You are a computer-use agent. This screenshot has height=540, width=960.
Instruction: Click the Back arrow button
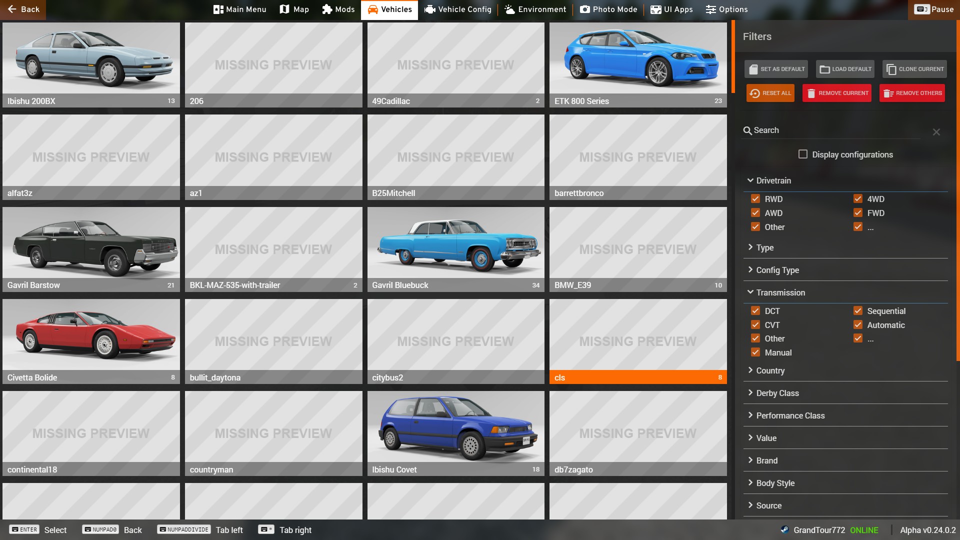click(x=23, y=9)
